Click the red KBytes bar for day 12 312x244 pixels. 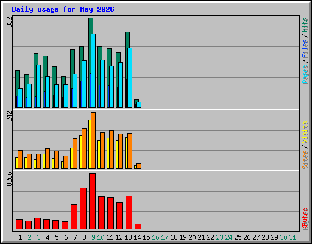[119, 216]
